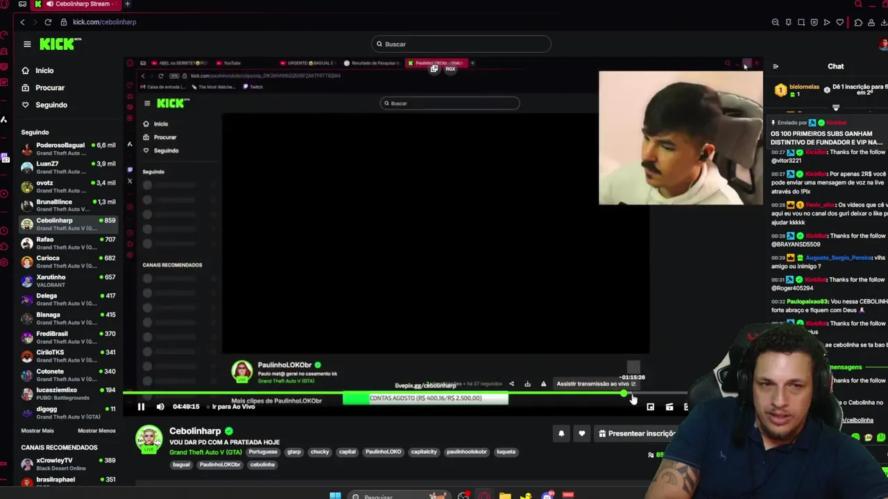Follow Cebolinharp with the heart button
The width and height of the screenshot is (888, 499).
pyautogui.click(x=582, y=434)
